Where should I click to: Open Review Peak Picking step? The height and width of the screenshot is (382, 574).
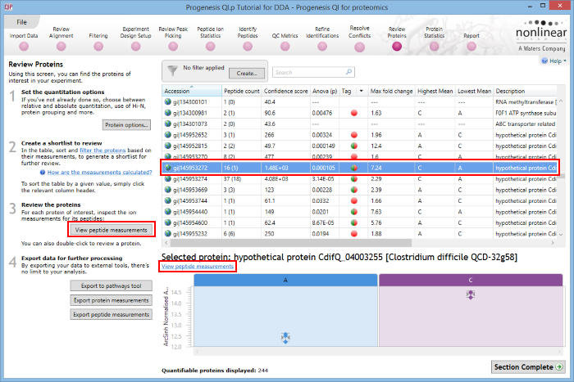coord(173,47)
